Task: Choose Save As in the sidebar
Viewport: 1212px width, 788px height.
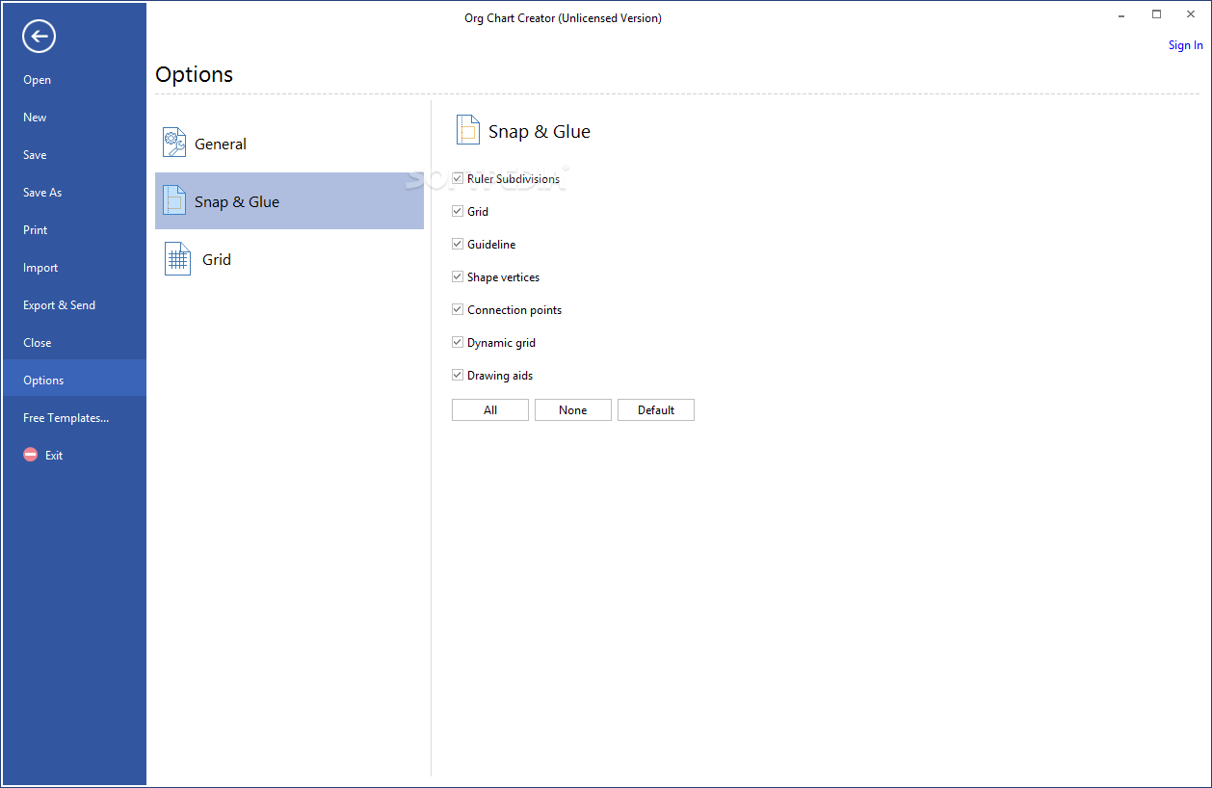Action: [74, 193]
